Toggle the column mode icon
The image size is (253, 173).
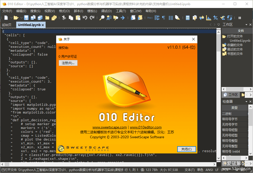(x=171, y=18)
